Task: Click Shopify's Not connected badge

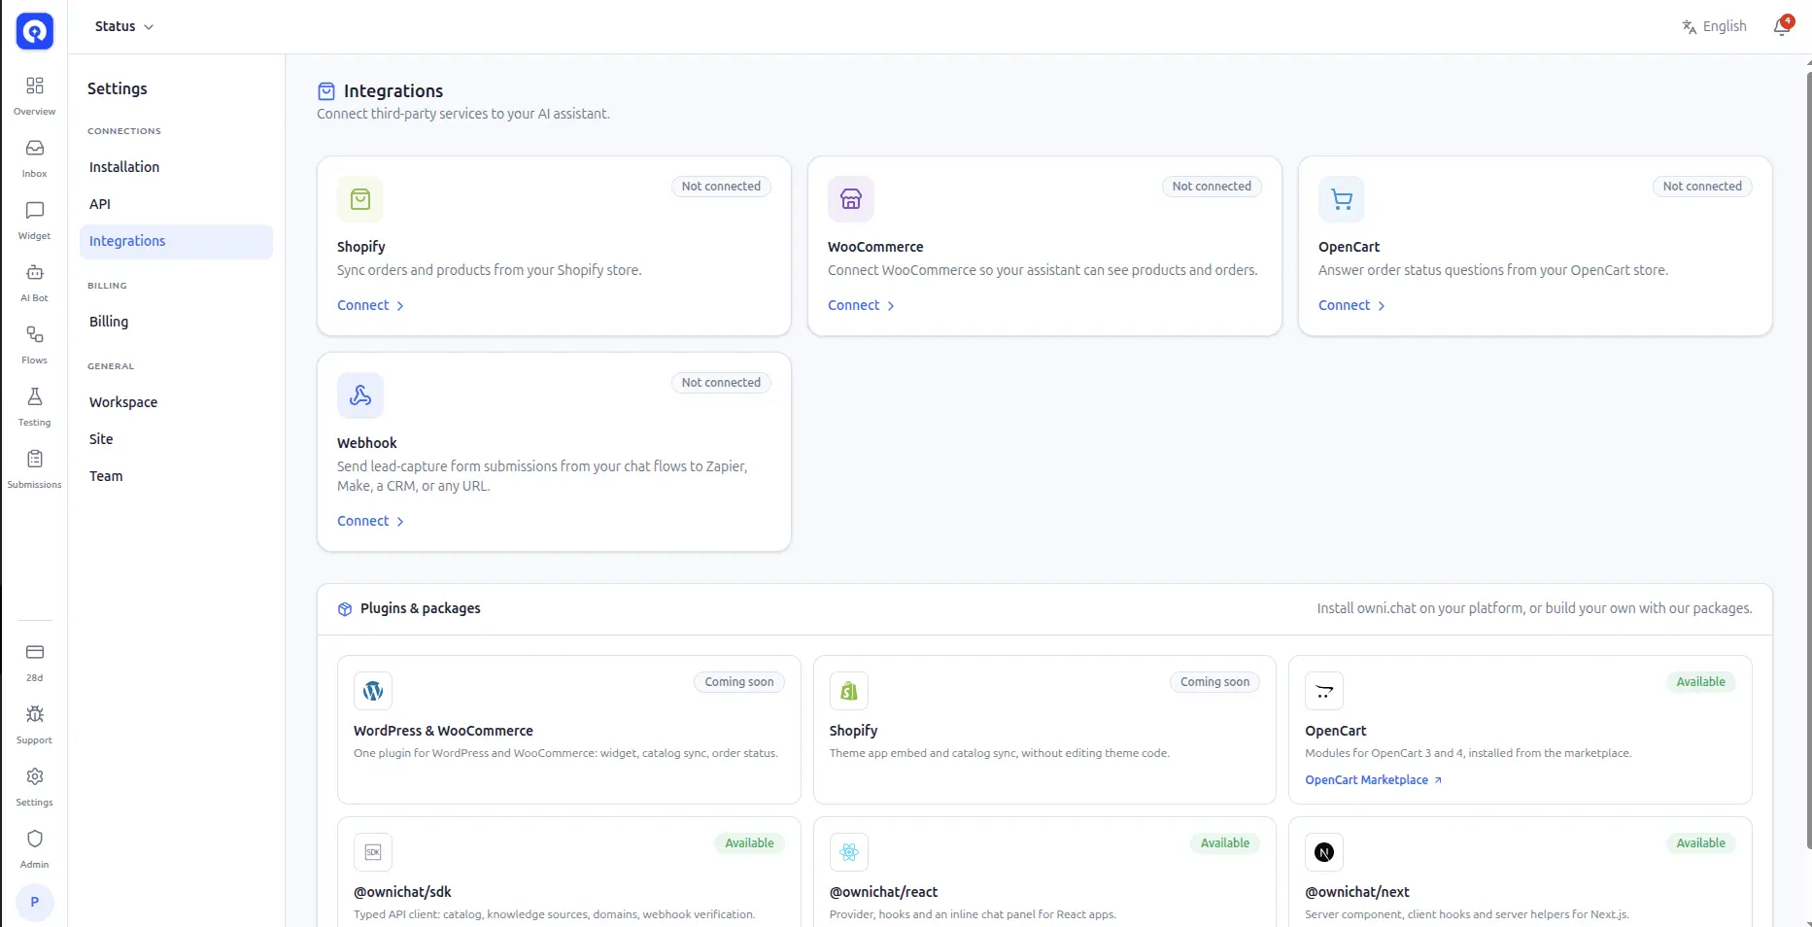Action: (x=721, y=187)
